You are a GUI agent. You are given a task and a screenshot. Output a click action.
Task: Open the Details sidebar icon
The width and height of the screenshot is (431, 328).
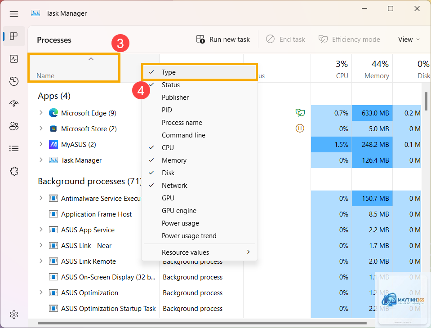tap(14, 149)
